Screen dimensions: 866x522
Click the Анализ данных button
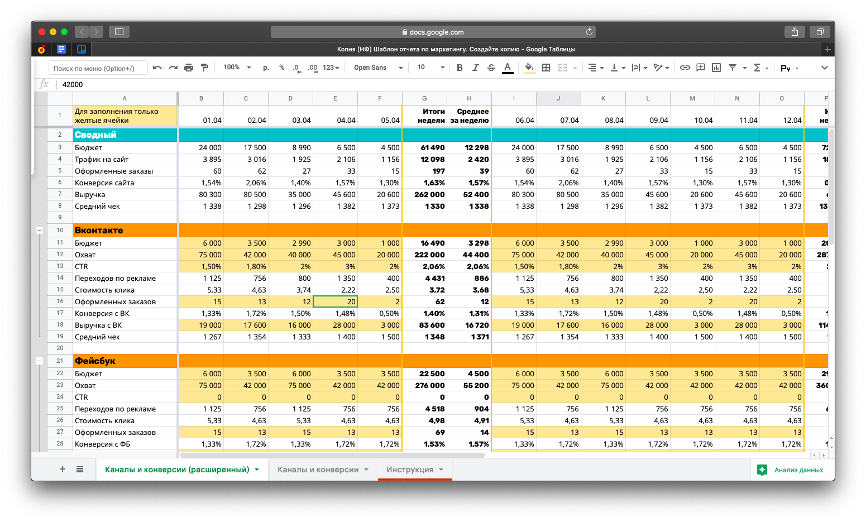(x=791, y=470)
